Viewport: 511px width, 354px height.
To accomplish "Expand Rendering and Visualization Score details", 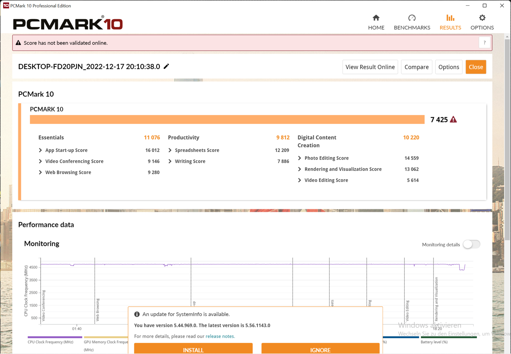I will click(300, 169).
